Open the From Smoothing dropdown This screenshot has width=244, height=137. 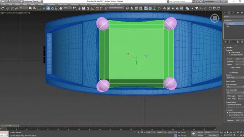pos(235,87)
